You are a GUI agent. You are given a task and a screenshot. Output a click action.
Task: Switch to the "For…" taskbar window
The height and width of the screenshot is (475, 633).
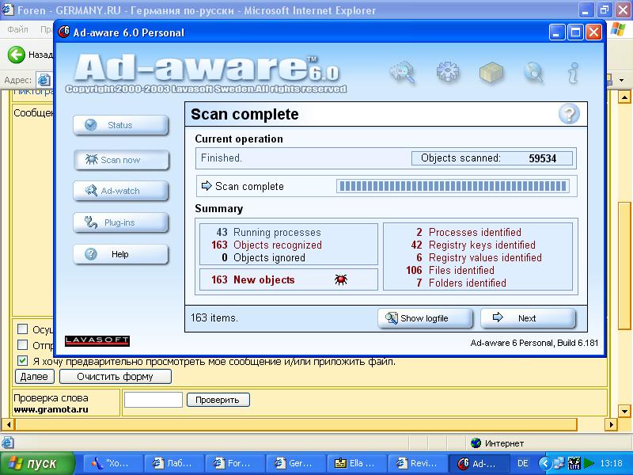point(235,463)
